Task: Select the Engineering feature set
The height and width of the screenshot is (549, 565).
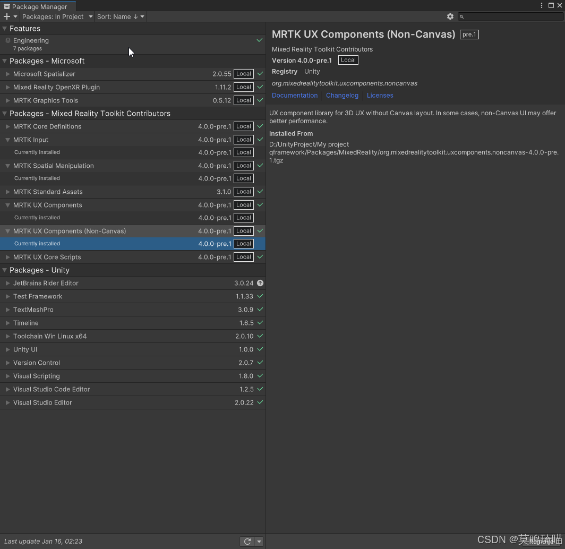Action: click(x=133, y=44)
